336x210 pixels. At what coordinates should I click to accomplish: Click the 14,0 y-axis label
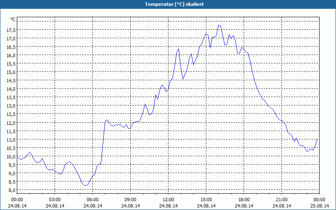pyautogui.click(x=11, y=89)
